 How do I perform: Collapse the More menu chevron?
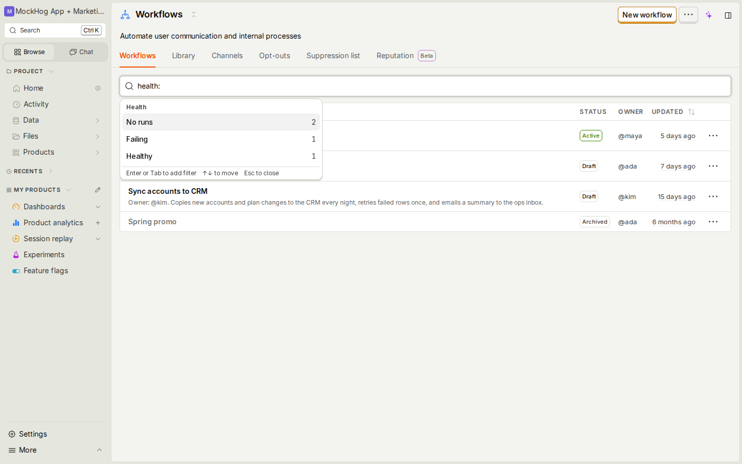(x=99, y=450)
